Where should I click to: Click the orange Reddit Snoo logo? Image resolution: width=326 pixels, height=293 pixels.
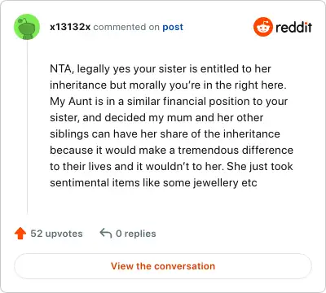[x=262, y=27]
